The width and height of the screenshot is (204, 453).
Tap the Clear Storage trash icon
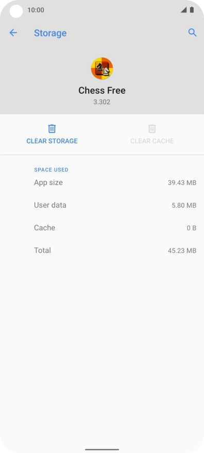52,128
